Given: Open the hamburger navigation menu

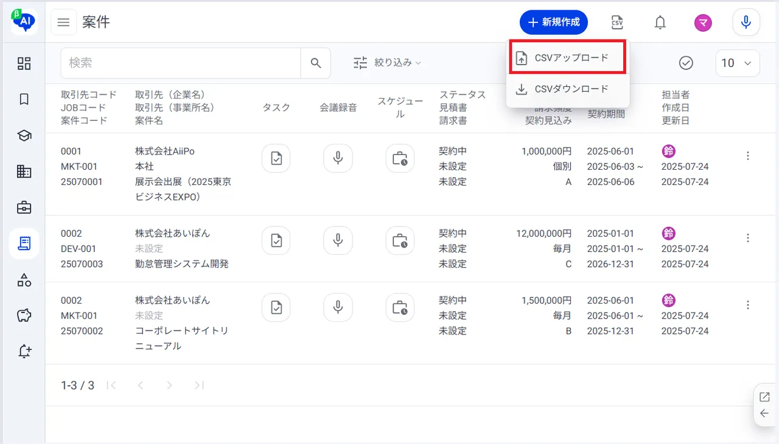Looking at the screenshot, I should pos(63,23).
